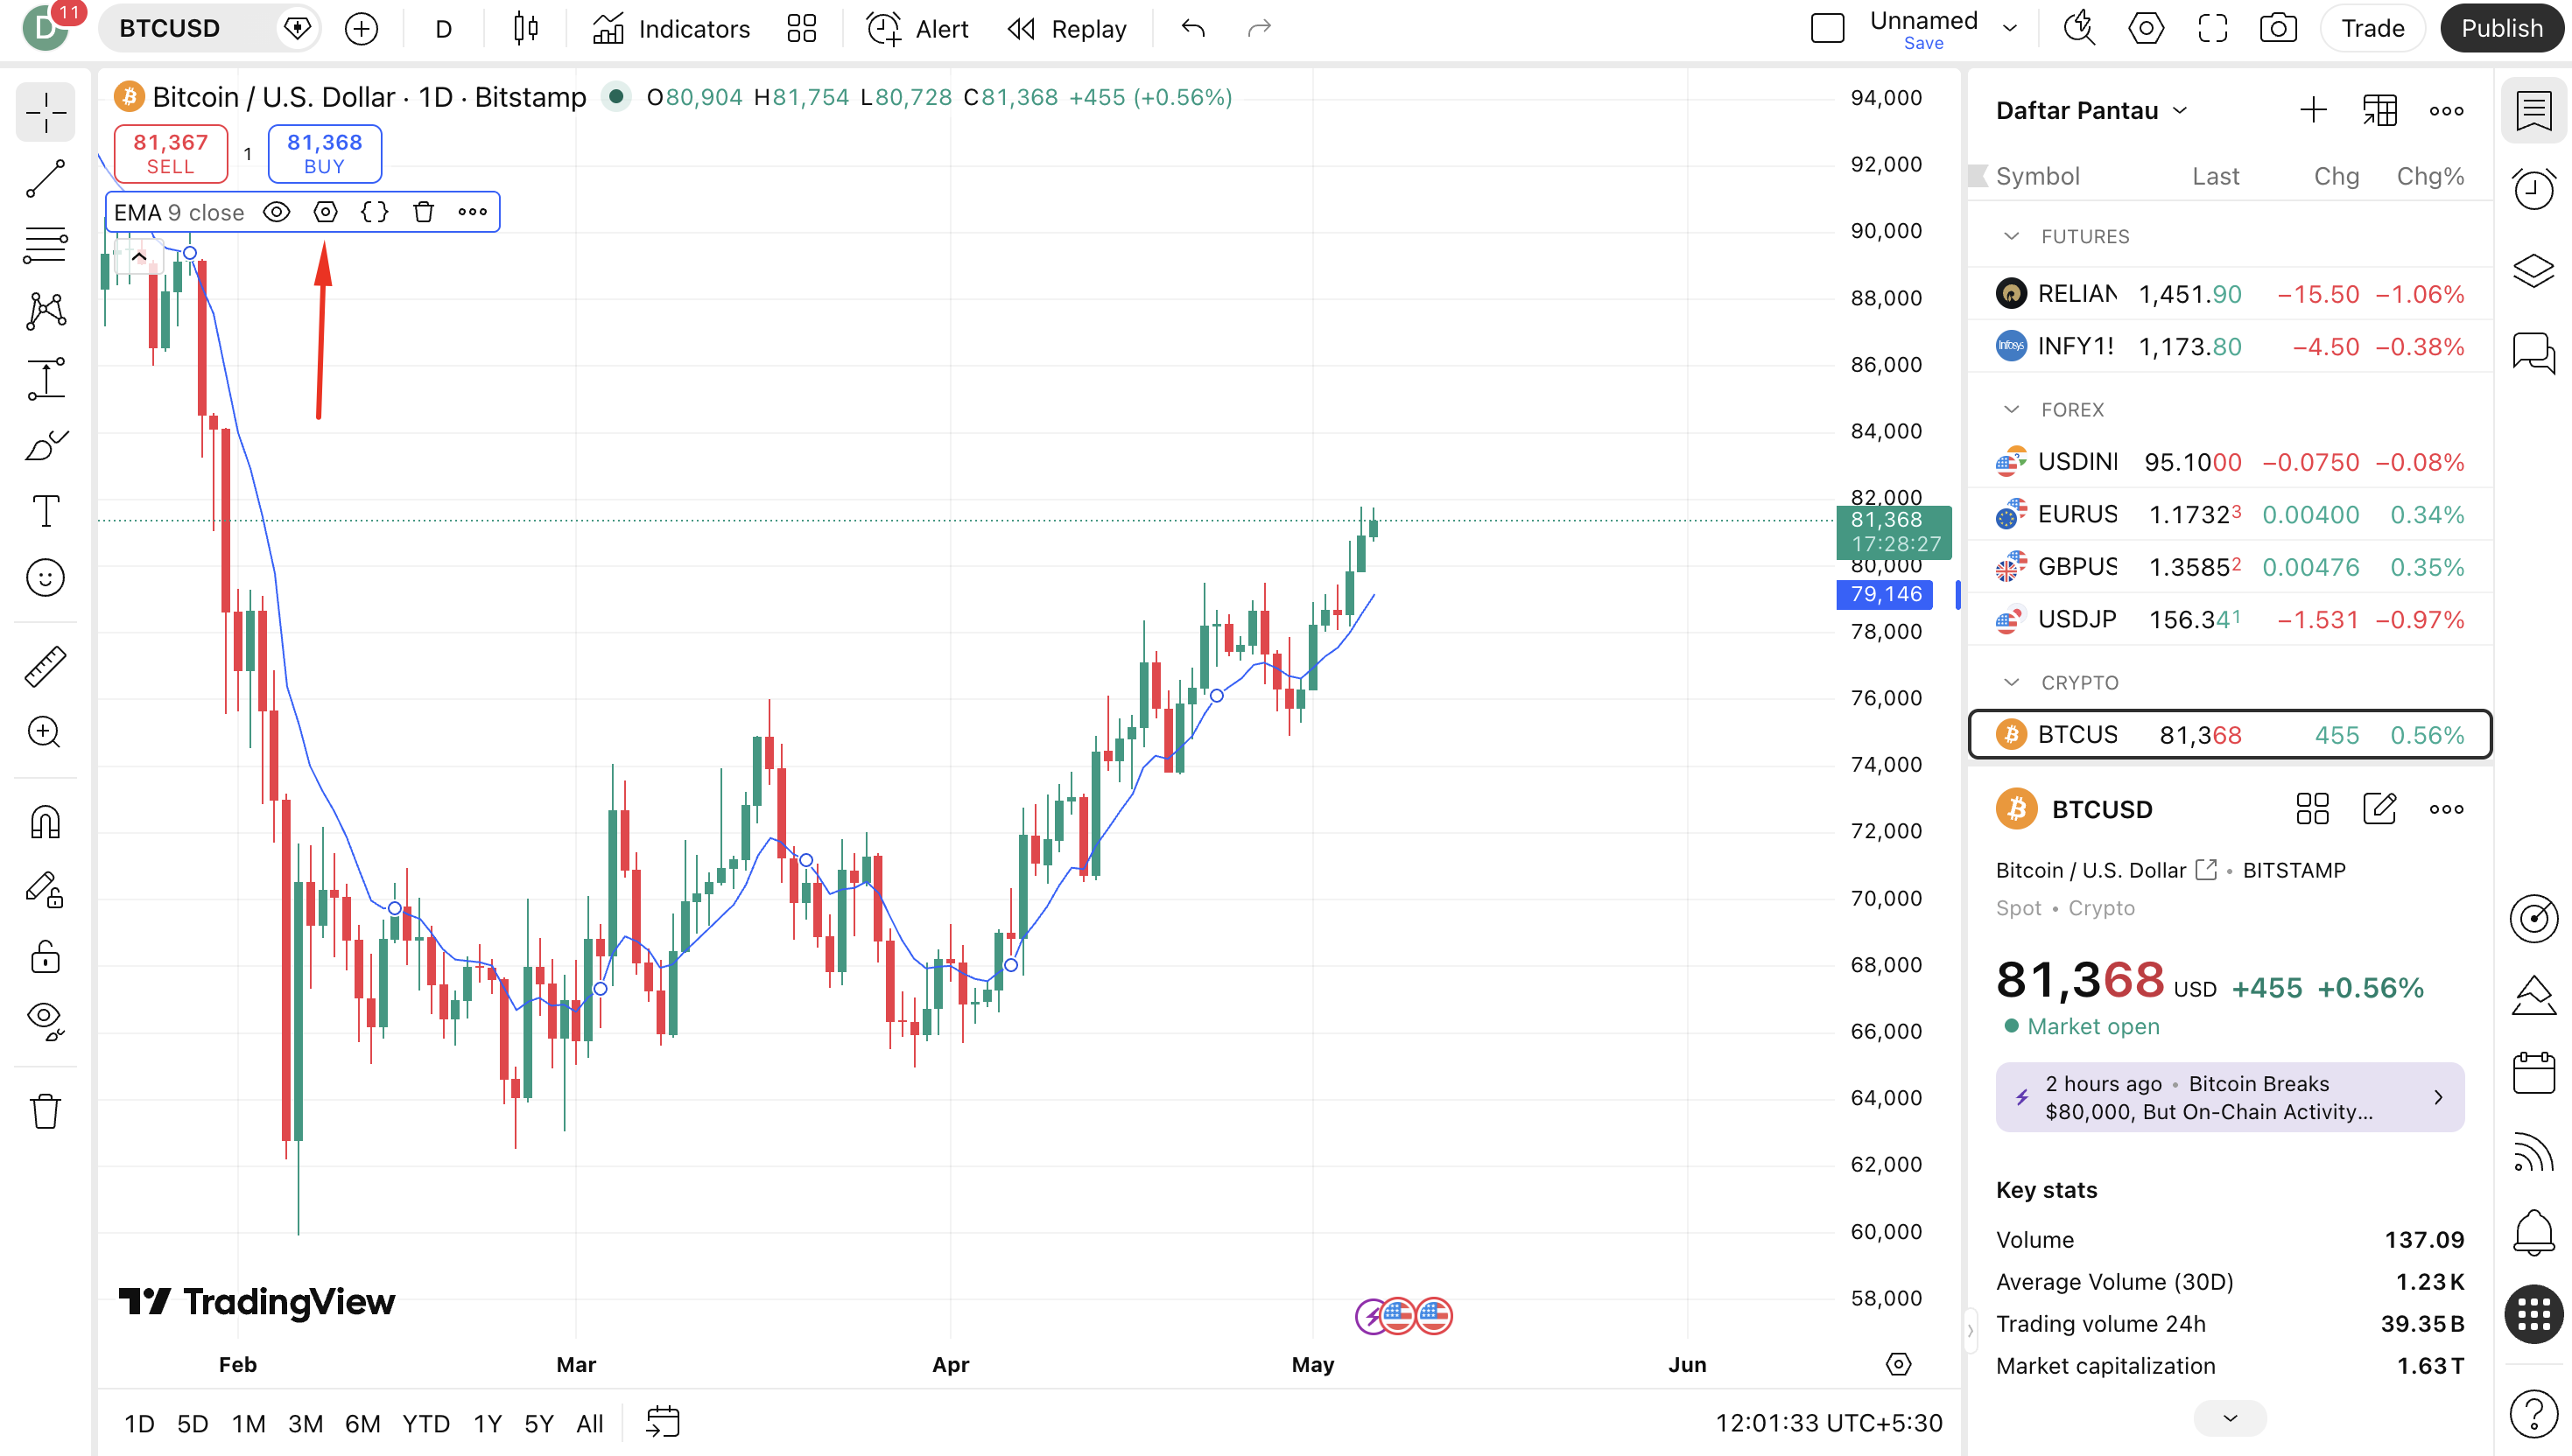Select the 1M time range
The width and height of the screenshot is (2572, 1456).
pyautogui.click(x=248, y=1423)
